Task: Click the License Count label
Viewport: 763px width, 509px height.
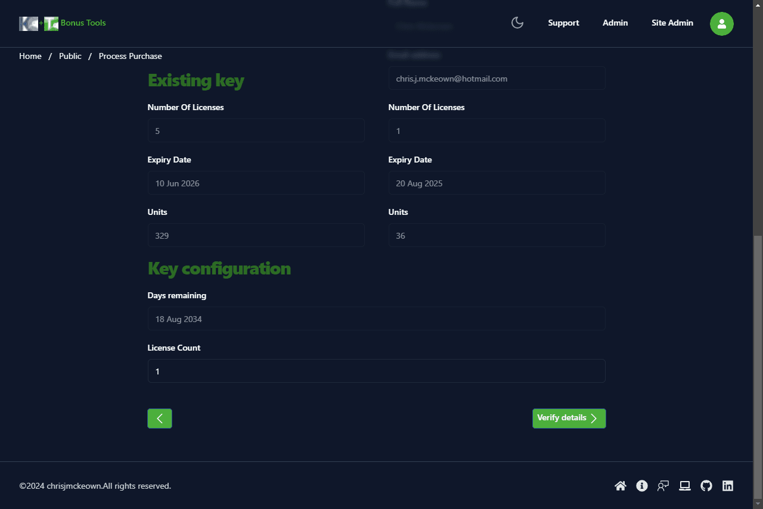Action: [x=174, y=348]
